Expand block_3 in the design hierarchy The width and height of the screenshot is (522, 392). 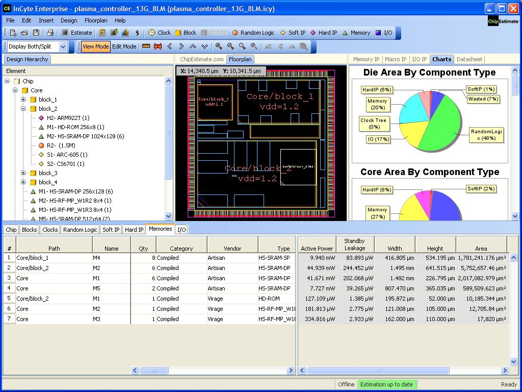click(x=23, y=173)
